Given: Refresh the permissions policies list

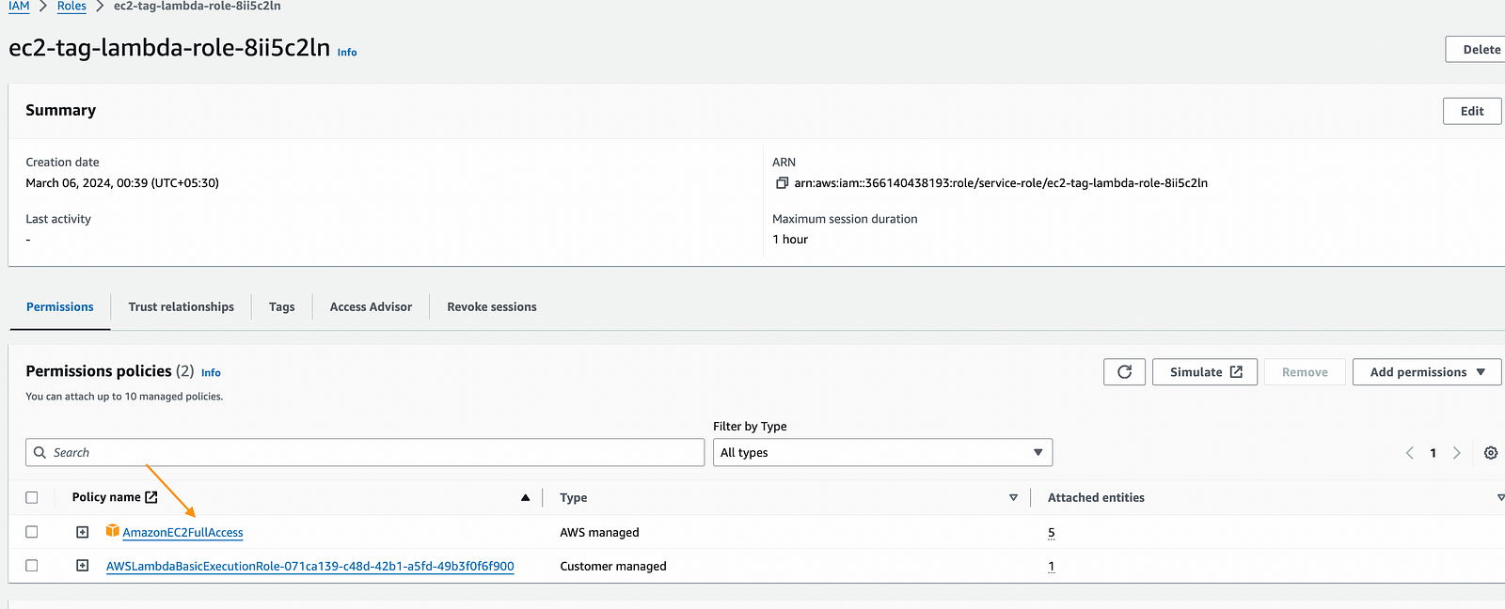Looking at the screenshot, I should 1124,372.
